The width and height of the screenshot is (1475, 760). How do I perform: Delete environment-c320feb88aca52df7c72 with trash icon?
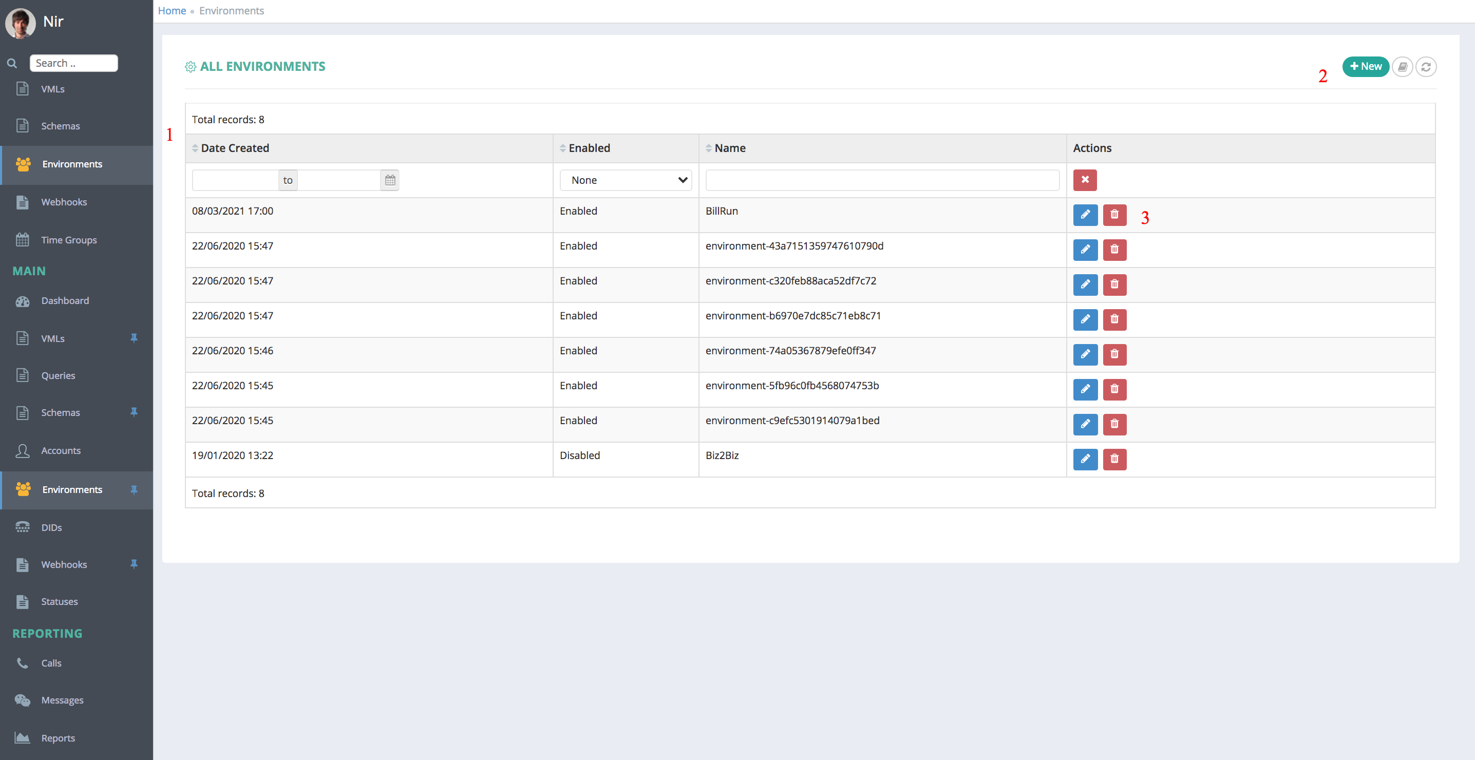[1114, 284]
